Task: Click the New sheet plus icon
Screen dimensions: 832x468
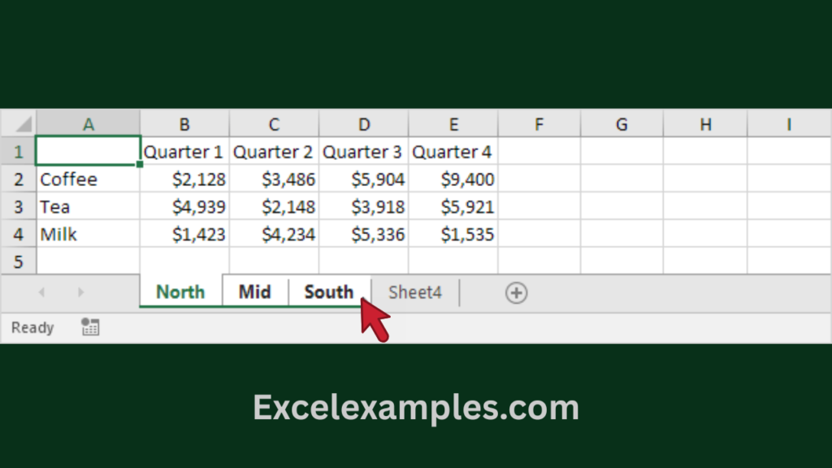Action: (x=516, y=292)
